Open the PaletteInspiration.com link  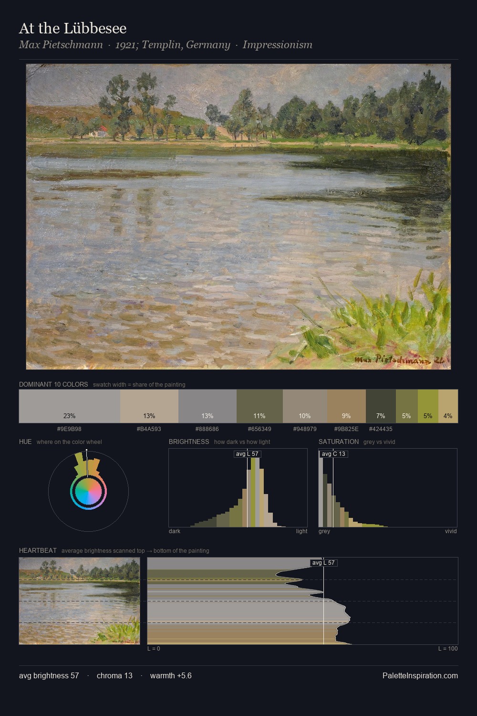pos(420,675)
